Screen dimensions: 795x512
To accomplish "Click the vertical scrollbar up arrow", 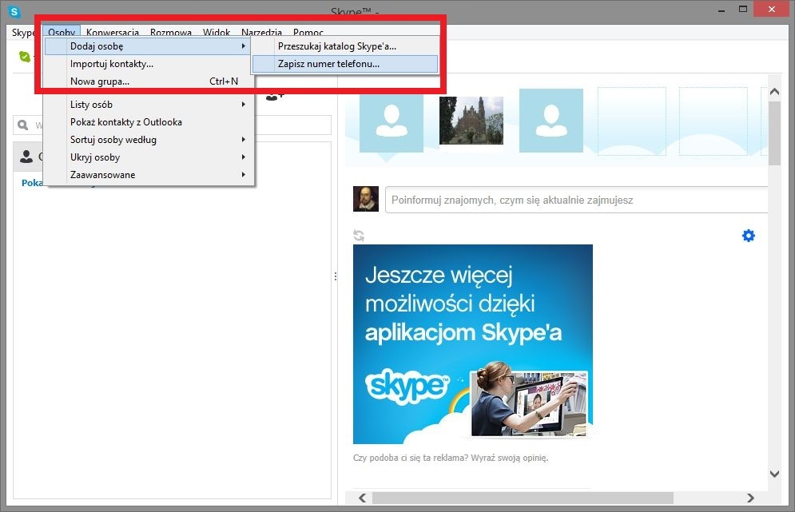I will coord(774,92).
